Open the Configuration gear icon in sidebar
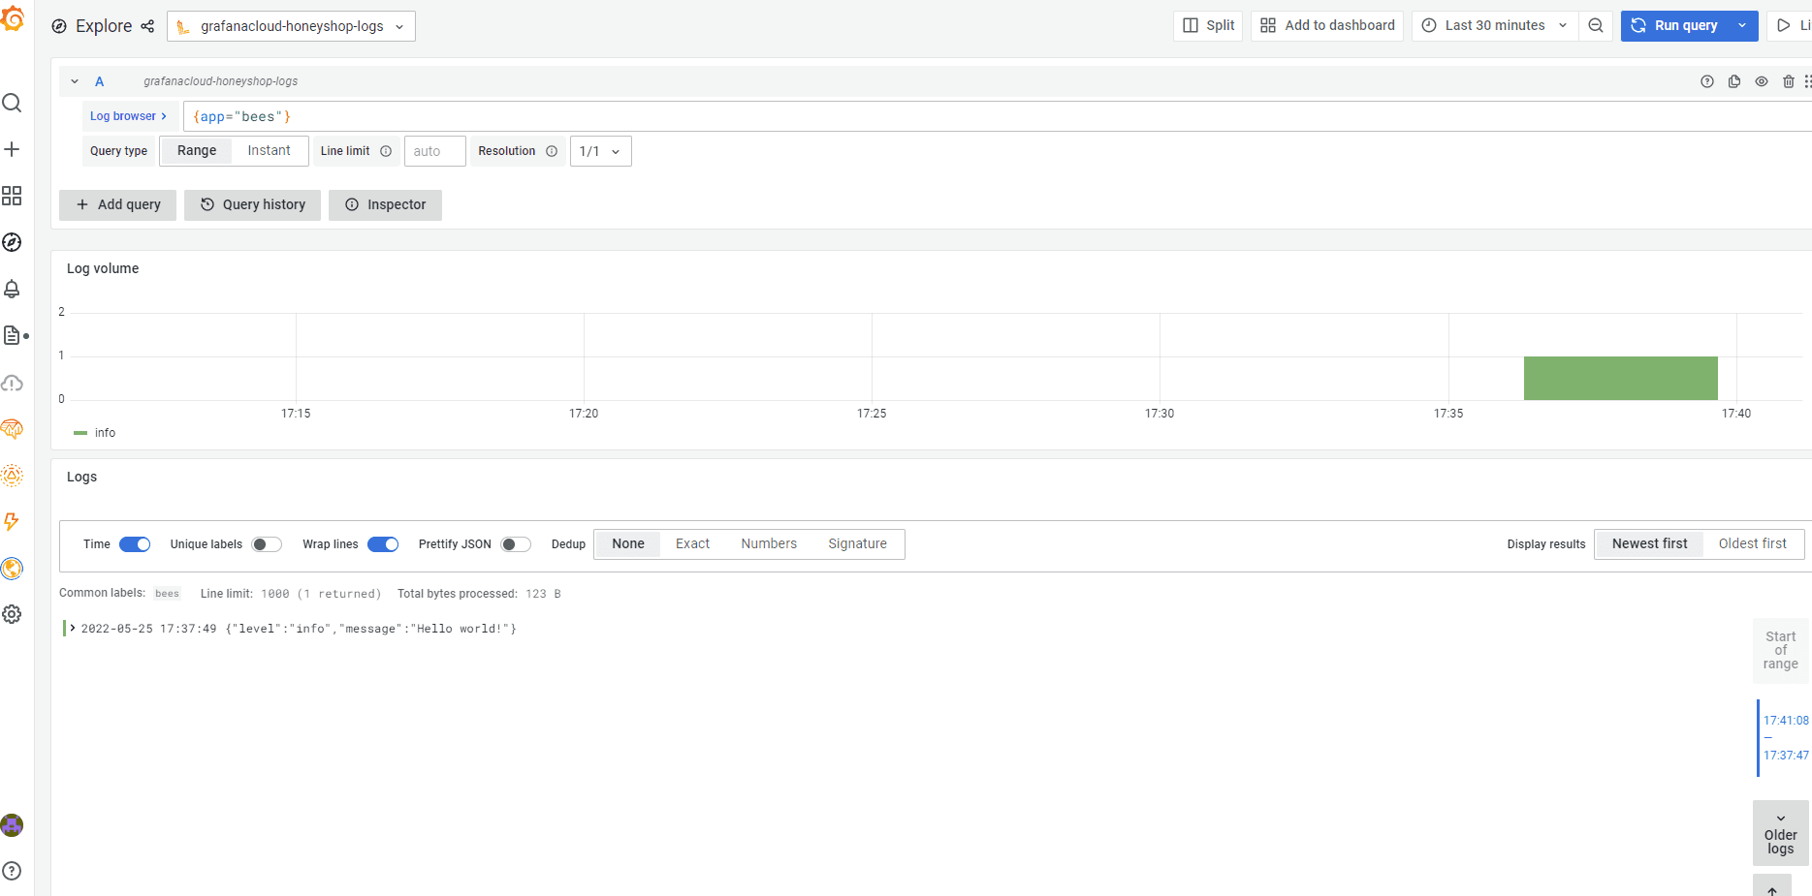This screenshot has height=896, width=1812. coord(12,614)
